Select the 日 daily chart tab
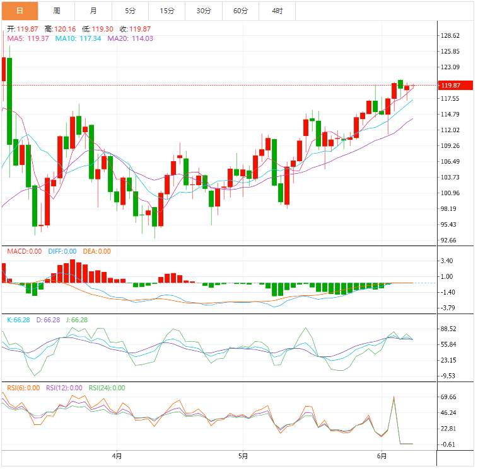This screenshot has width=478, height=469. pos(19,11)
